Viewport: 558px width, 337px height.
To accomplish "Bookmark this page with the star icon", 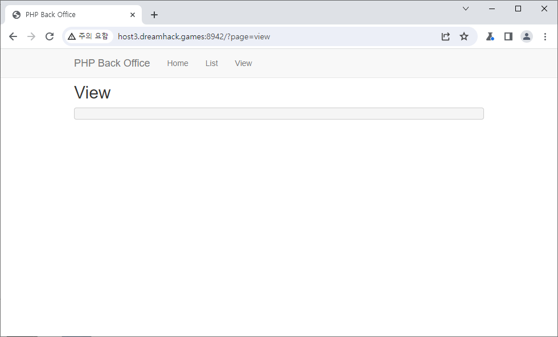I will pos(464,36).
